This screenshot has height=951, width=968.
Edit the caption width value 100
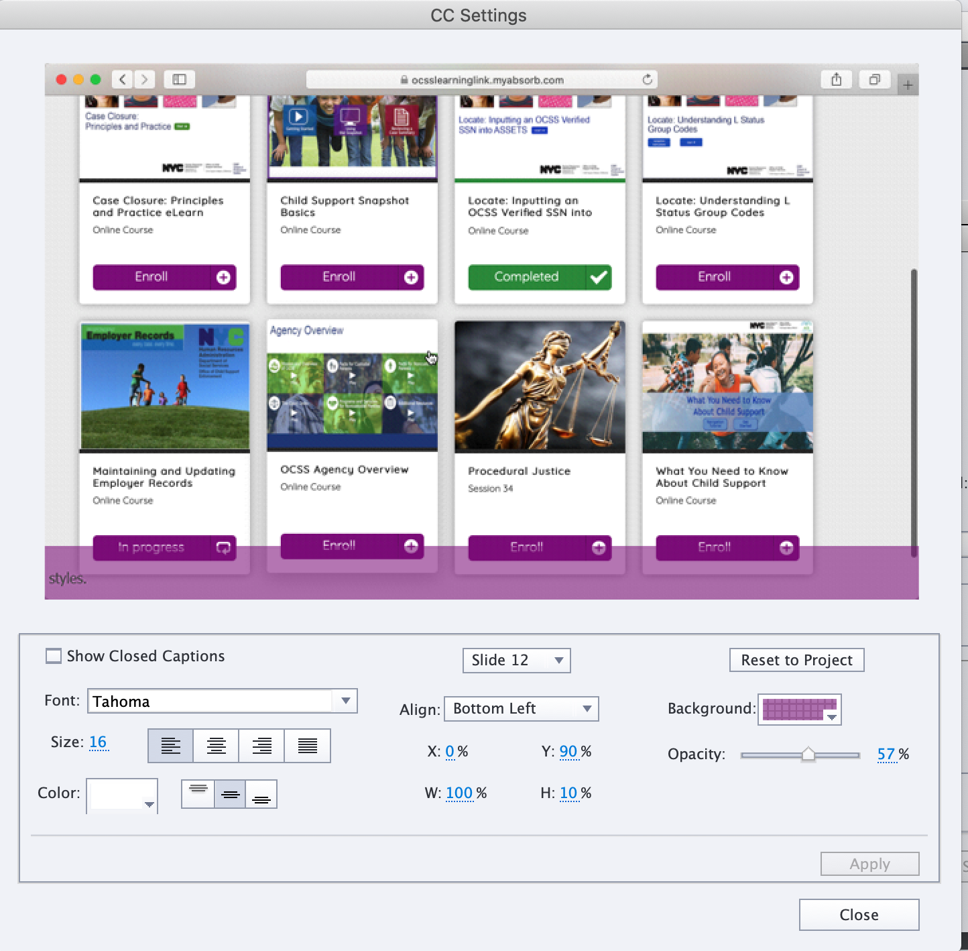point(459,793)
